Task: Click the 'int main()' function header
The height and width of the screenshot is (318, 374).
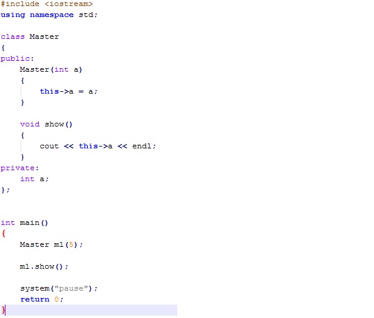Action: coord(24,223)
